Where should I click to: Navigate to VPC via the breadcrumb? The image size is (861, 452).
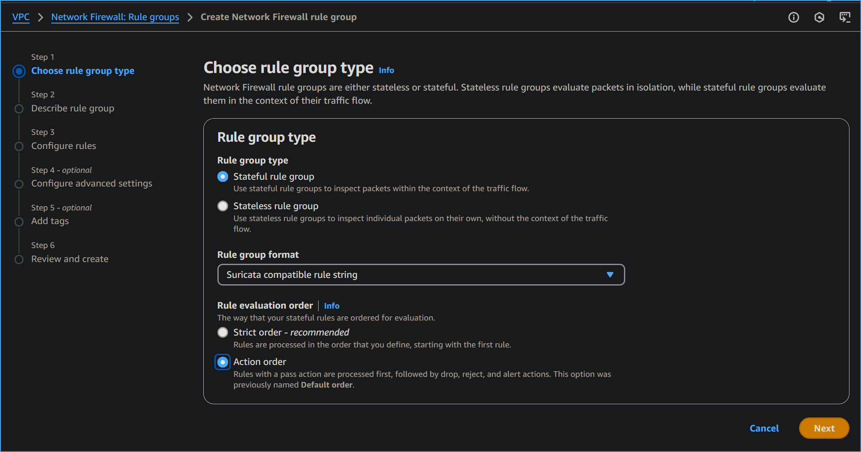(x=21, y=17)
